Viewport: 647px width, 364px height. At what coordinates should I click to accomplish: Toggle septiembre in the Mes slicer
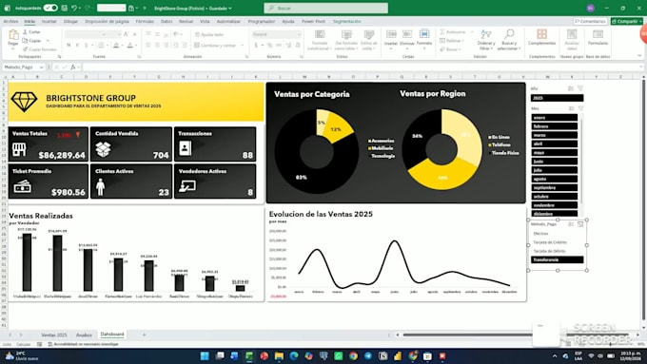click(554, 187)
